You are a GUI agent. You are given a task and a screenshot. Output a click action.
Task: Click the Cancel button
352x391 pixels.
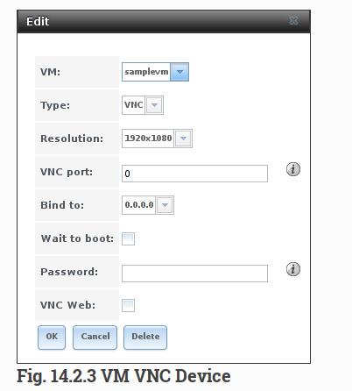[95, 338]
